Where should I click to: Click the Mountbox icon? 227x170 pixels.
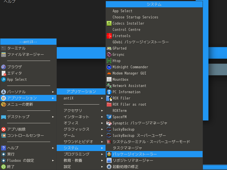pos(109,80)
